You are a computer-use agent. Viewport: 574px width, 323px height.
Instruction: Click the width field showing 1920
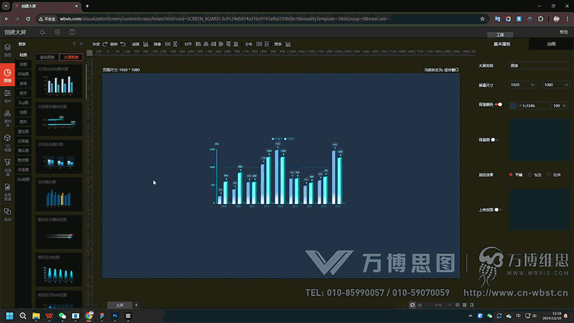522,85
